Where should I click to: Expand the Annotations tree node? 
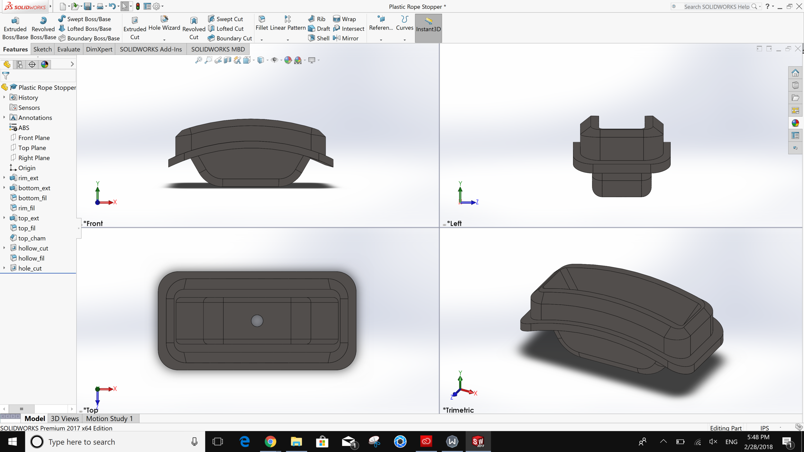coord(4,117)
